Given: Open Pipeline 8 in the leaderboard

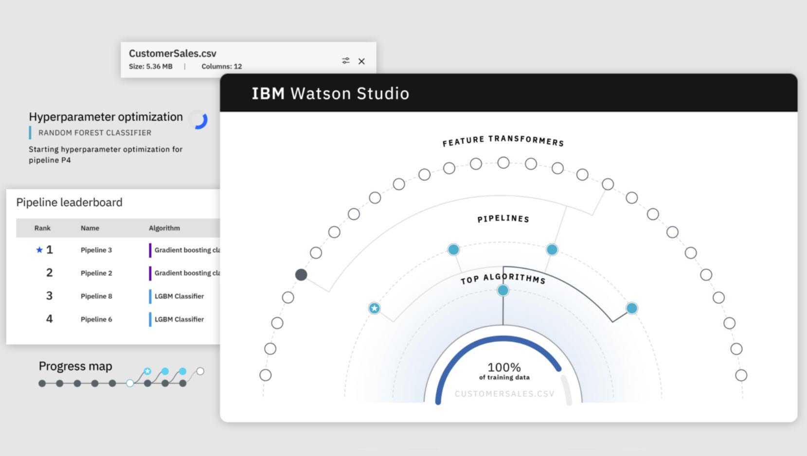Looking at the screenshot, I should point(96,296).
